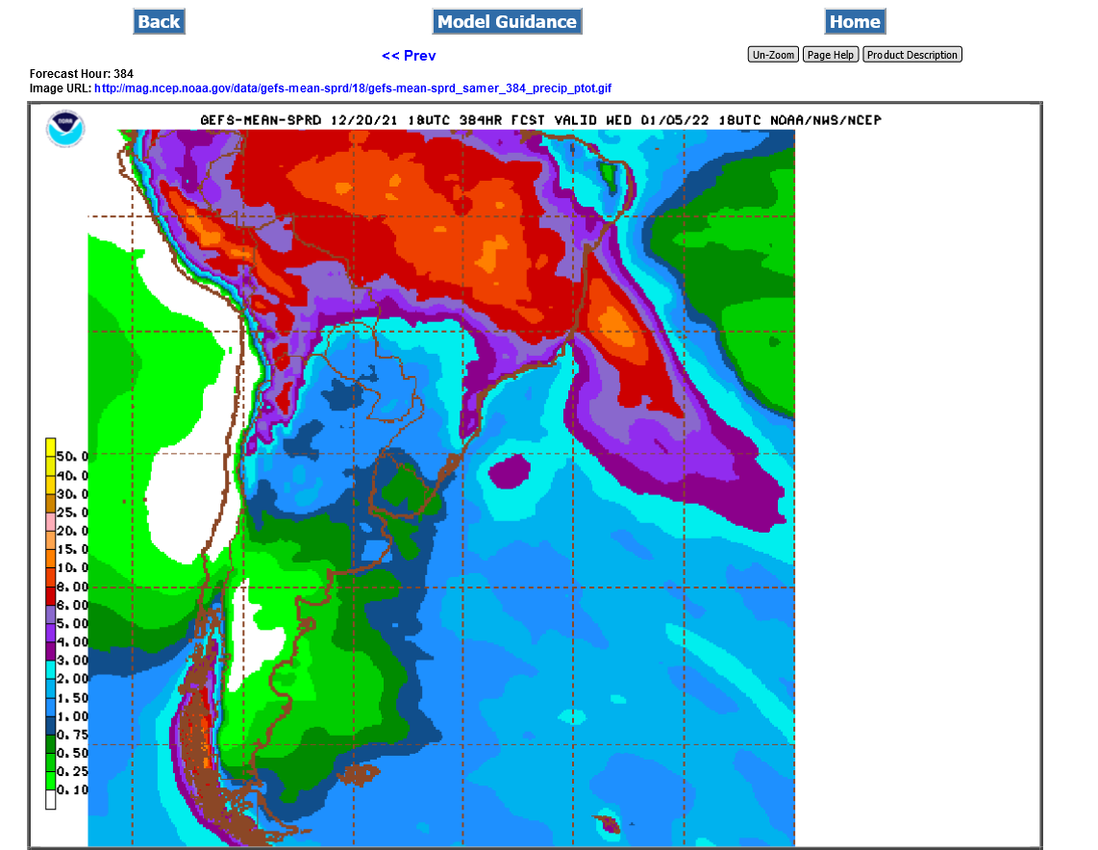The image size is (1098, 850).
Task: Open the Product Description
Action: point(912,55)
